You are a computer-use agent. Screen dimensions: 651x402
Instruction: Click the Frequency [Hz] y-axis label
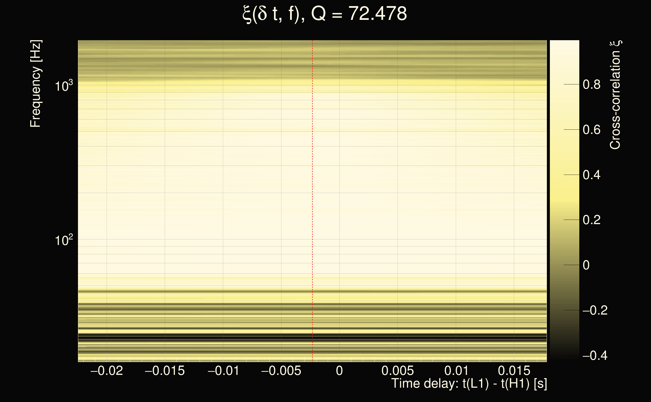pyautogui.click(x=36, y=84)
